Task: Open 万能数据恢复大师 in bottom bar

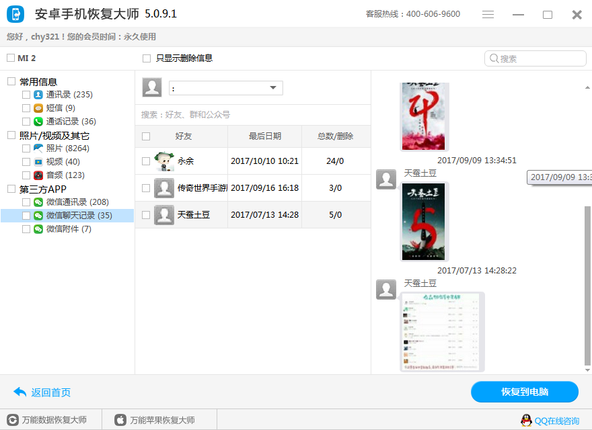Action: click(x=54, y=420)
